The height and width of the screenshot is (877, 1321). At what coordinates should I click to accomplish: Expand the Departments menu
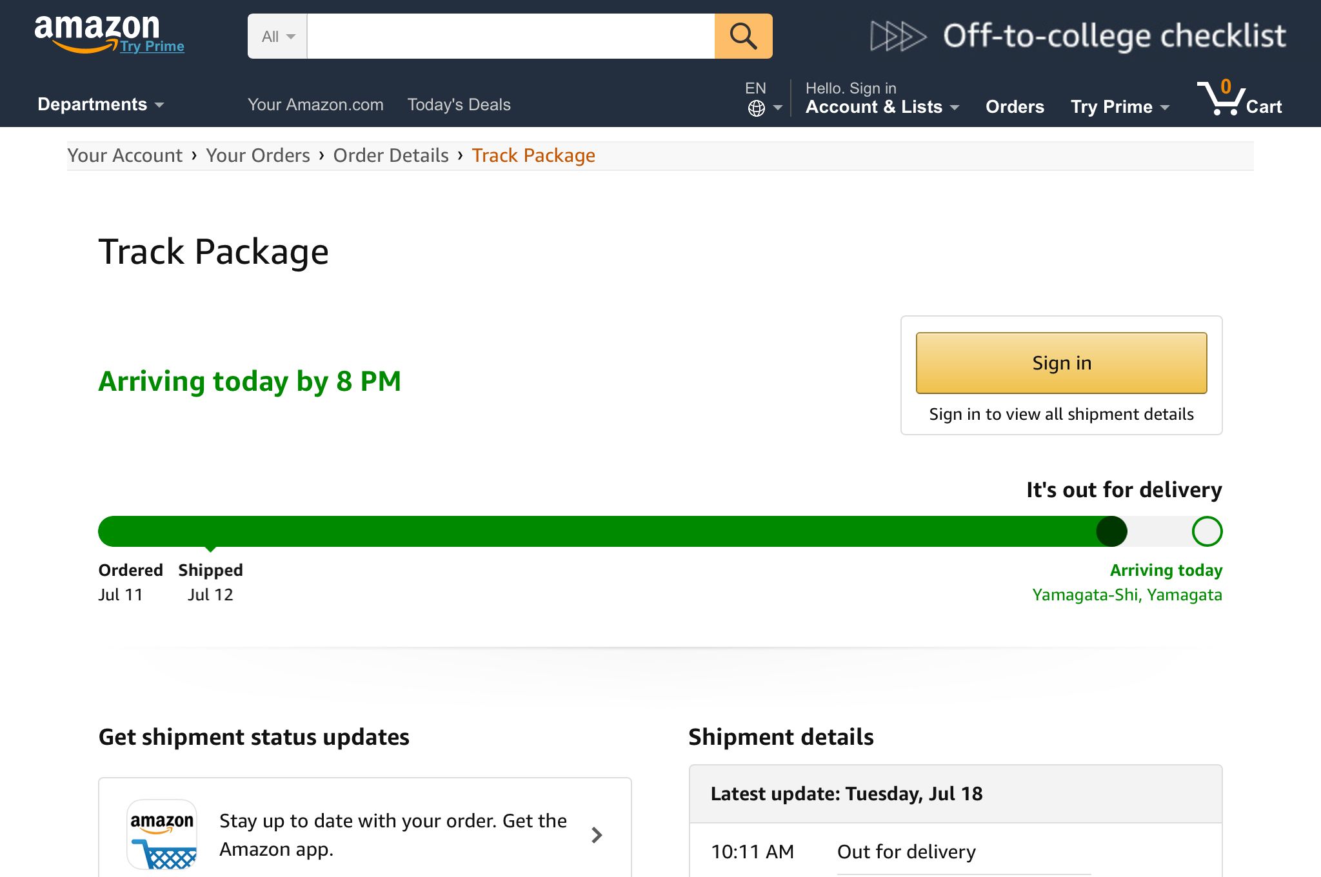tap(101, 104)
